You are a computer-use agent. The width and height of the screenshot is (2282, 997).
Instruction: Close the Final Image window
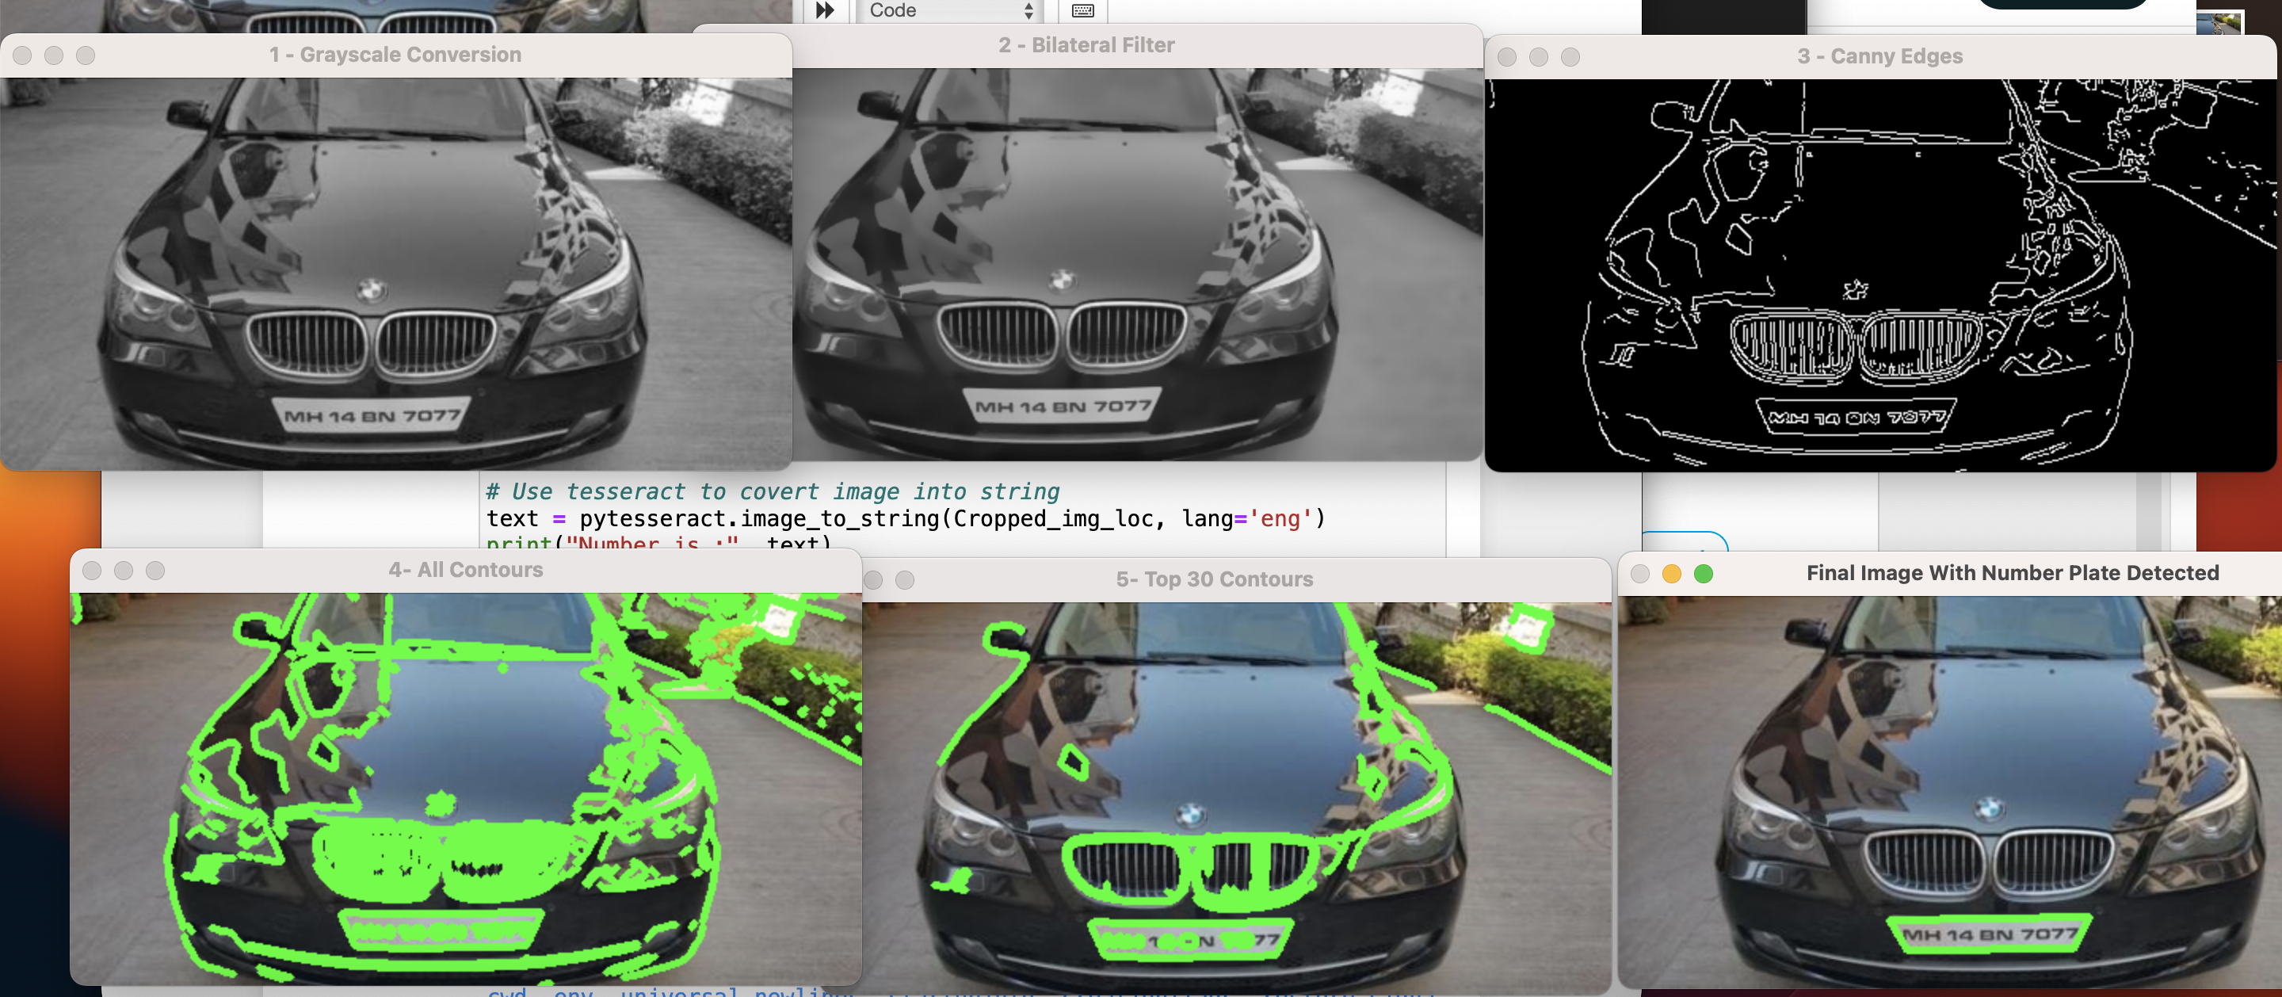pyautogui.click(x=1639, y=575)
